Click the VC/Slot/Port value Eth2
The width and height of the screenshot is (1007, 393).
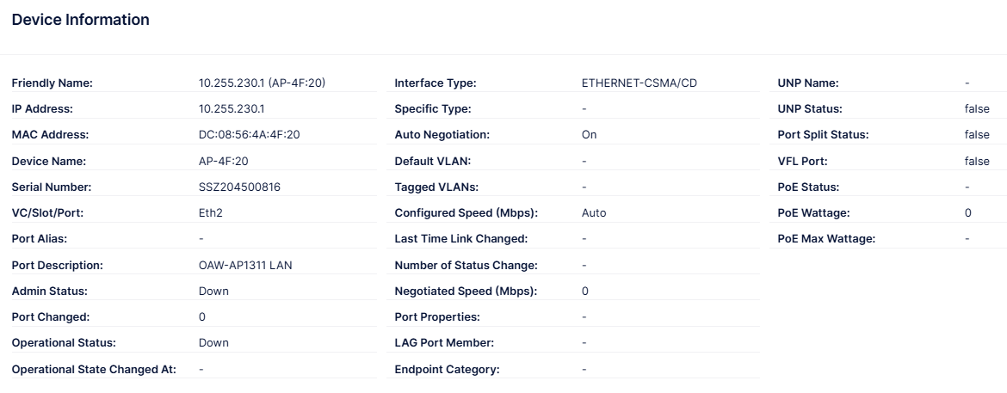point(211,212)
